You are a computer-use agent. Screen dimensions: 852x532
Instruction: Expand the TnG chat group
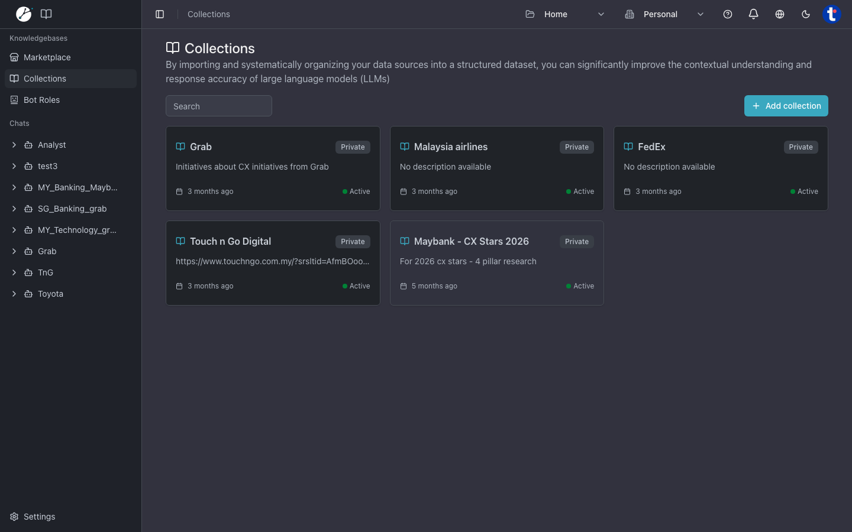pos(14,273)
